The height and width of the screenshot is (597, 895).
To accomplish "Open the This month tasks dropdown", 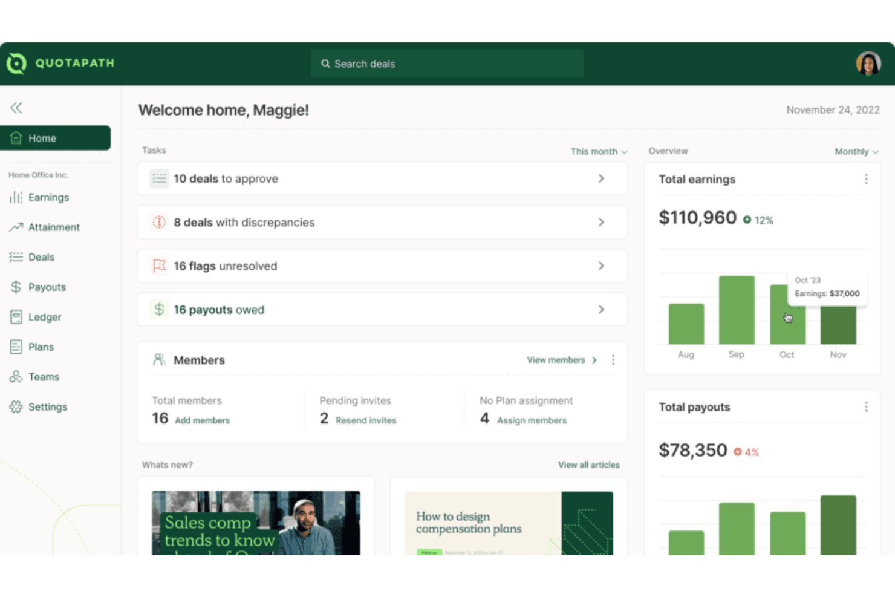I will [599, 151].
